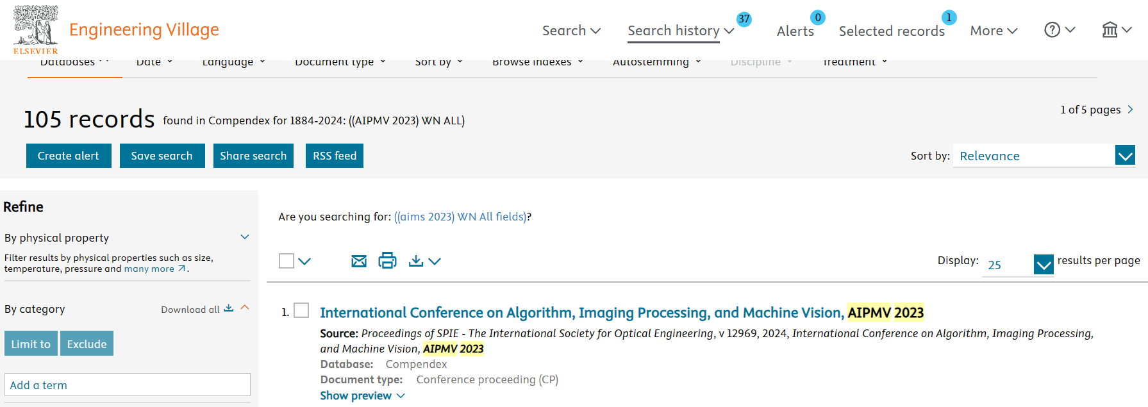Open many more external link icon
Screen dimensions: 1148x407
182,269
